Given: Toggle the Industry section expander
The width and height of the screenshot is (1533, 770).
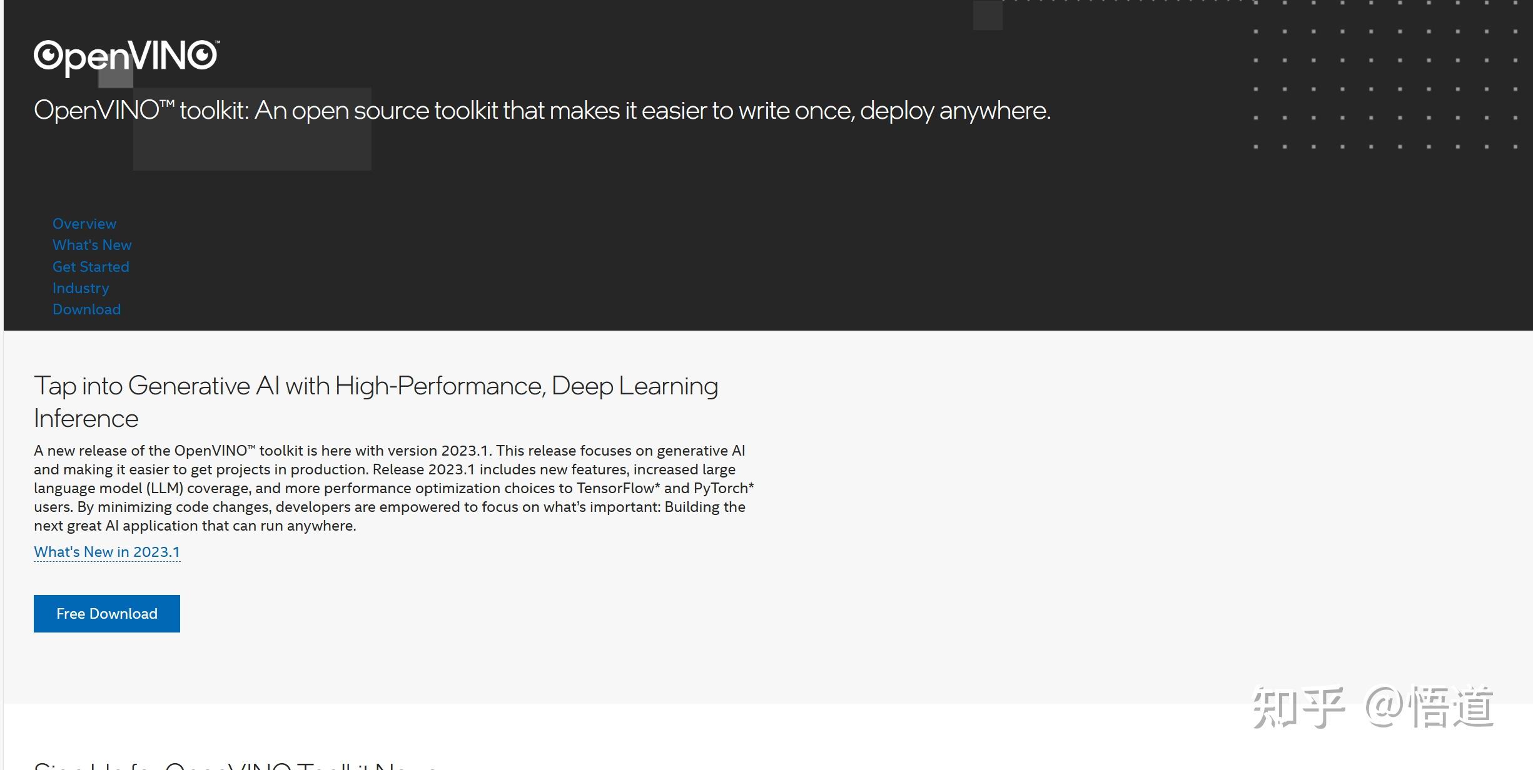Looking at the screenshot, I should pos(81,287).
